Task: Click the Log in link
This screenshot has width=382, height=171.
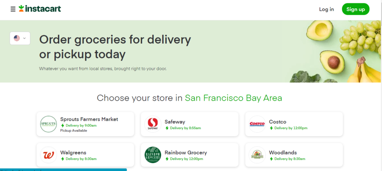Action: pos(326,9)
